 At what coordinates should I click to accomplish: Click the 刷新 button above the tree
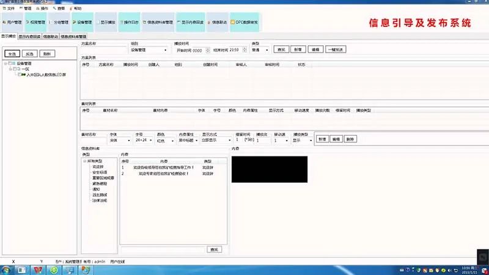(x=47, y=54)
